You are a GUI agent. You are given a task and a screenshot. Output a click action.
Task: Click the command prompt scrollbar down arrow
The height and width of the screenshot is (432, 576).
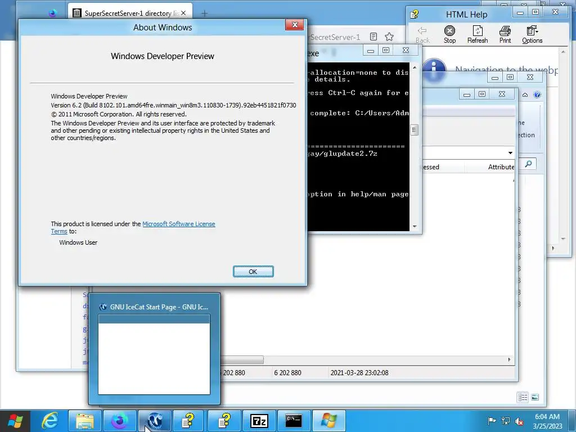(x=415, y=227)
